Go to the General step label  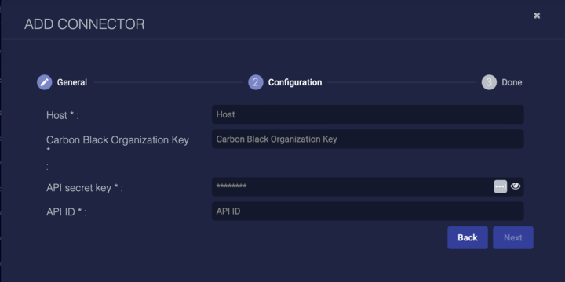click(72, 82)
